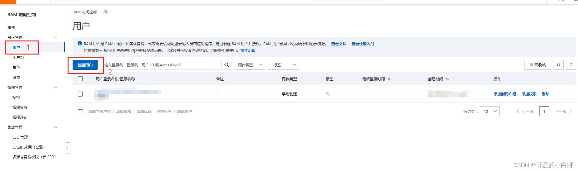Click the tag icon in the user row
The image size is (578, 171).
click(328, 94)
